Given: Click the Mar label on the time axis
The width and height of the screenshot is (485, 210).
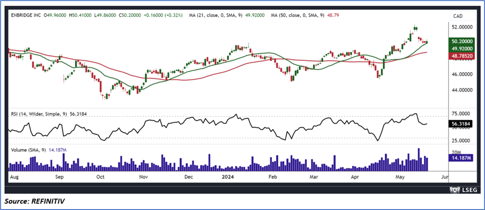Looking at the screenshot, I should 314,177.
